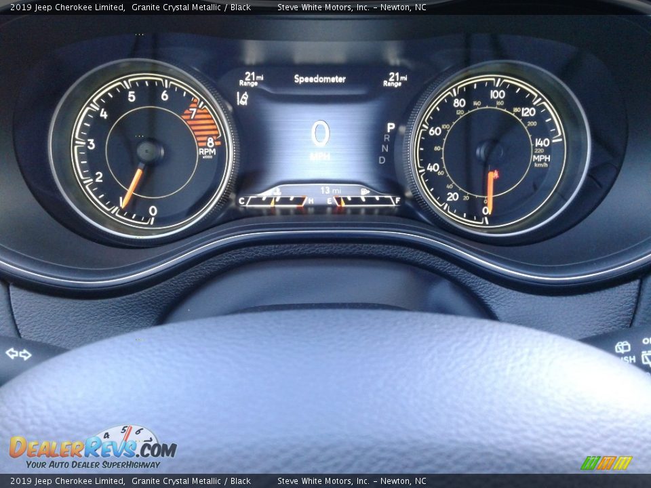Click the windshield washer icon on stalk
This screenshot has height=488, width=651.
(x=623, y=347)
